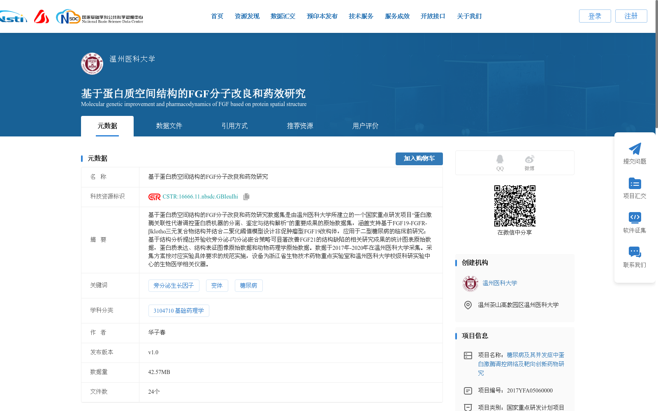Click the location pin beside the address
The width and height of the screenshot is (658, 411).
(x=468, y=305)
